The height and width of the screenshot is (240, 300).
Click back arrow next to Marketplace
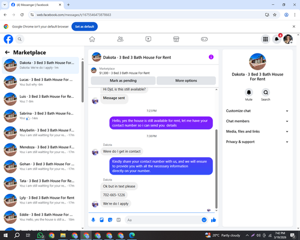click(x=7, y=52)
